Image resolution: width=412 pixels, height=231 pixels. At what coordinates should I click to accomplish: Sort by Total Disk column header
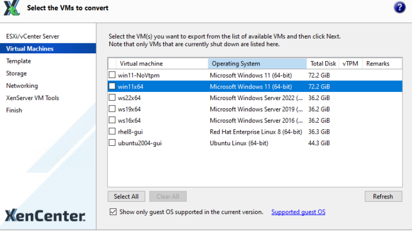click(x=323, y=64)
